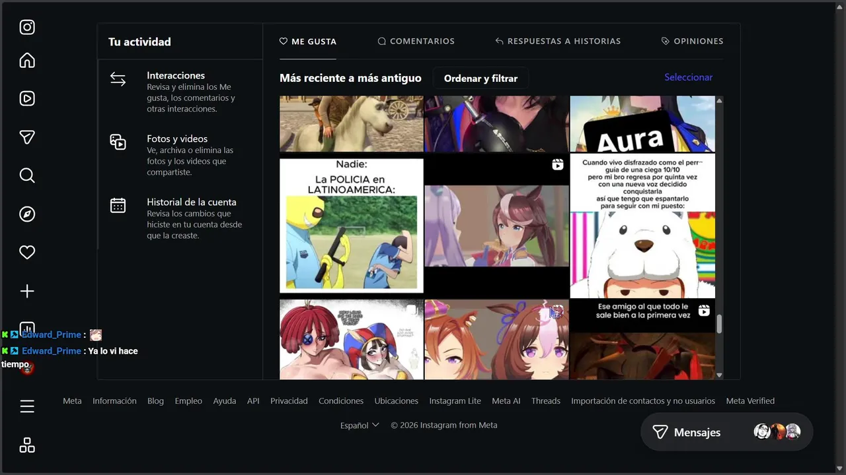846x475 pixels.
Task: Switch to ME GUSTA tab
Action: [x=308, y=41]
